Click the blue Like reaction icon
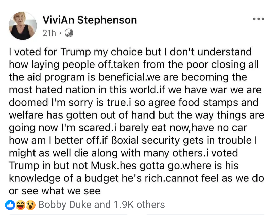274x215 pixels. coord(10,205)
